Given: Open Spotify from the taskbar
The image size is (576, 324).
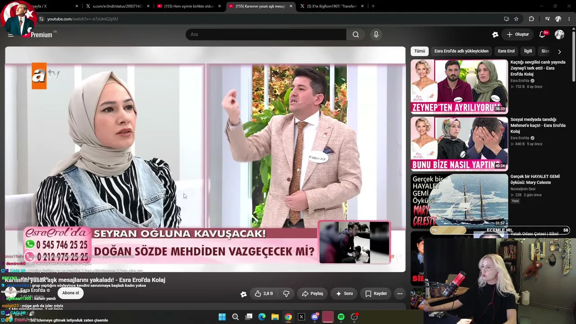Looking at the screenshot, I should (341, 317).
